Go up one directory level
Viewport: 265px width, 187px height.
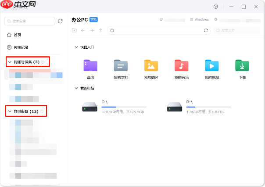[100, 30]
